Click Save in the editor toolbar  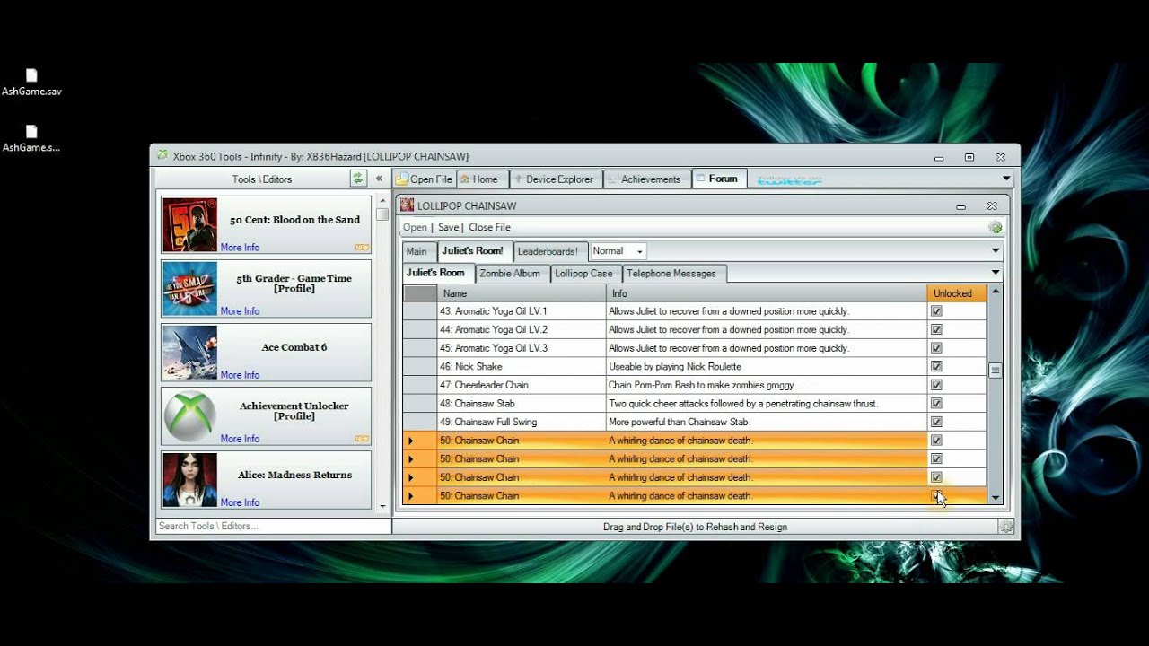pos(448,228)
